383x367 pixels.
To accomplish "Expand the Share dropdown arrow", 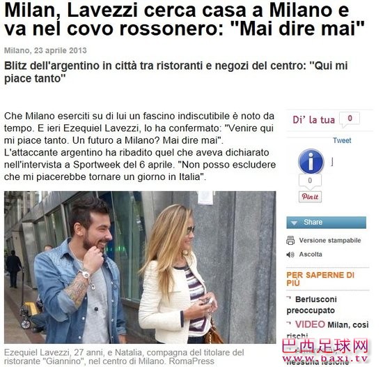I will coord(294,223).
